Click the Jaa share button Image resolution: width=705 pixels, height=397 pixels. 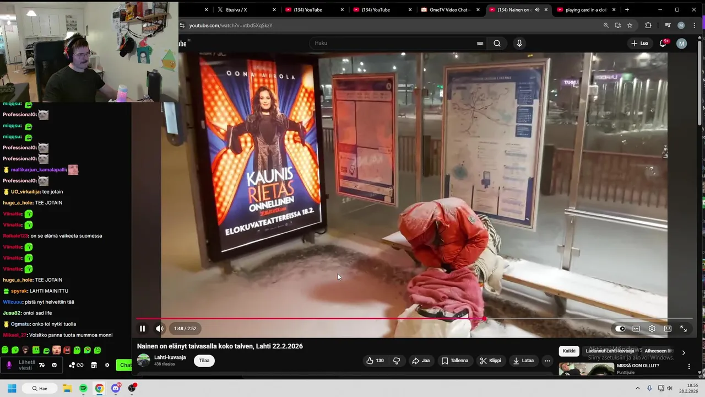point(420,361)
